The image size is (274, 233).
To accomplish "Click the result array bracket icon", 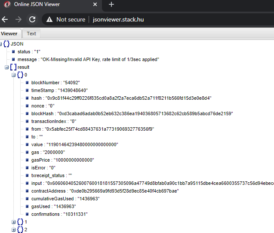I will [x=13, y=67].
